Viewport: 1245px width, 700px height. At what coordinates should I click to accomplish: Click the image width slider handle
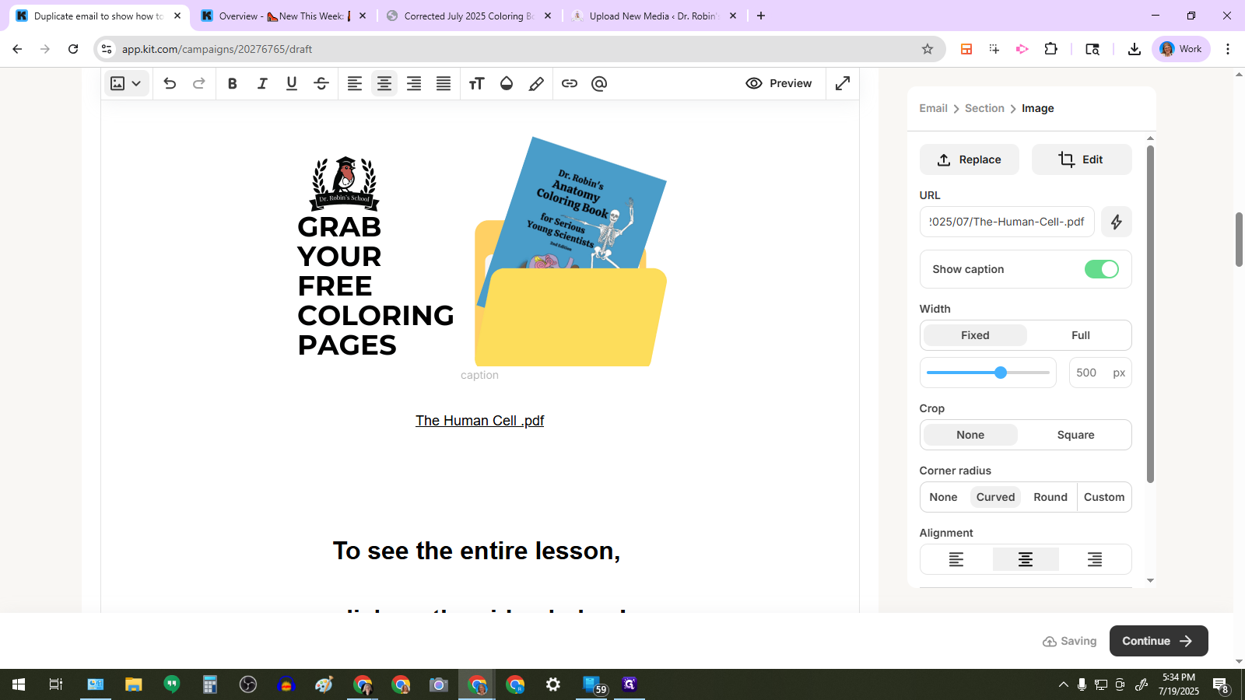click(x=1001, y=373)
